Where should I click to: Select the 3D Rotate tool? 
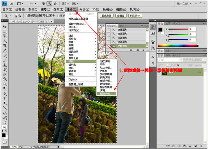(x=5, y=113)
